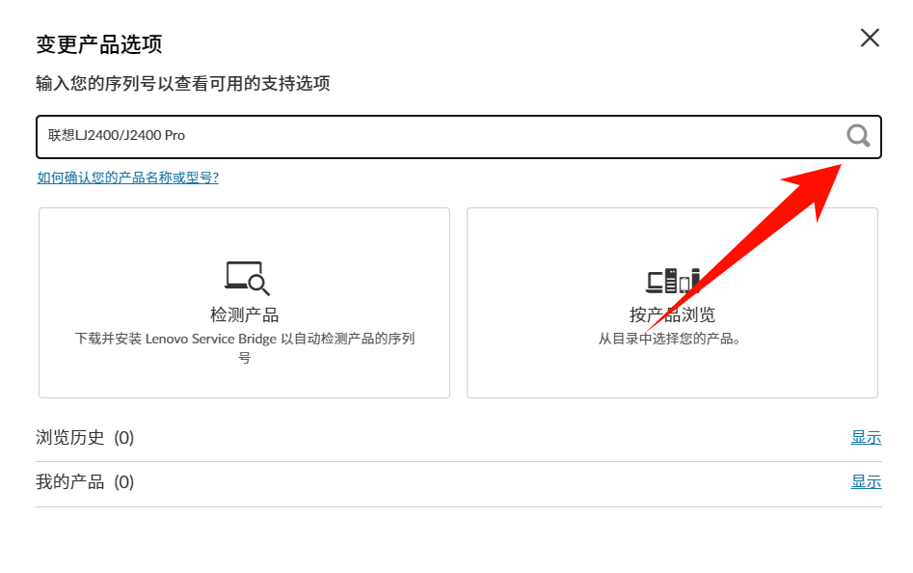Click the 我的产品 (0) label

tap(85, 482)
